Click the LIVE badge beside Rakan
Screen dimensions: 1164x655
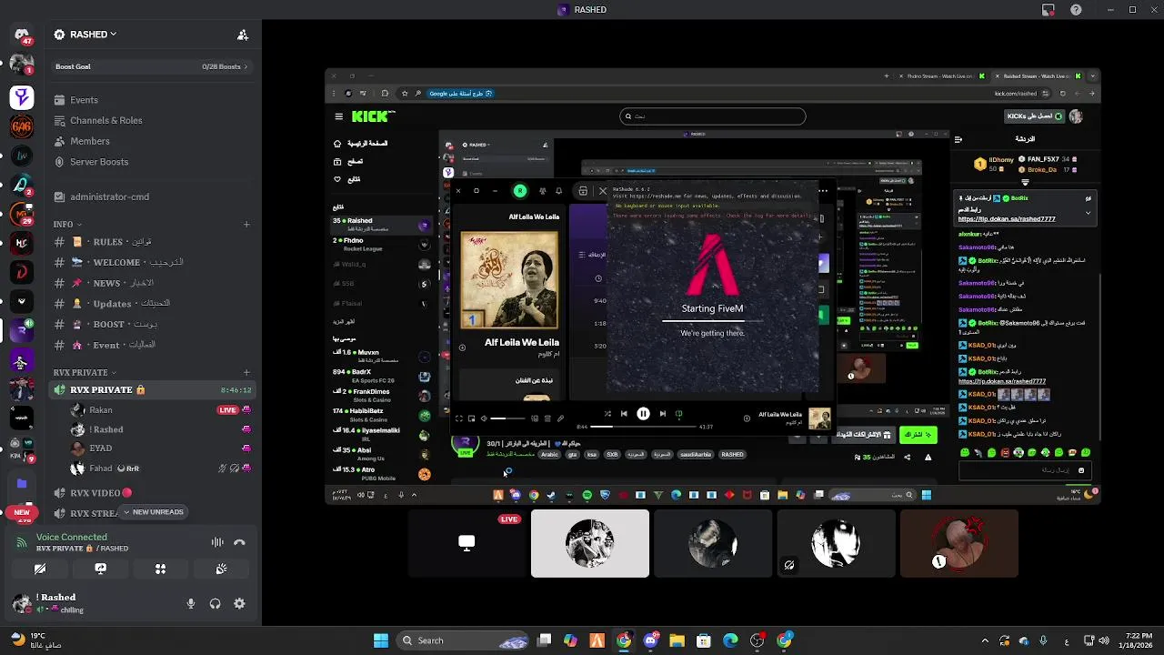pos(227,410)
